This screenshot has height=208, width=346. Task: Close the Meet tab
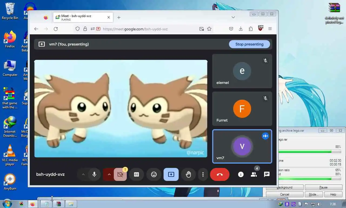pyautogui.click(x=109, y=17)
